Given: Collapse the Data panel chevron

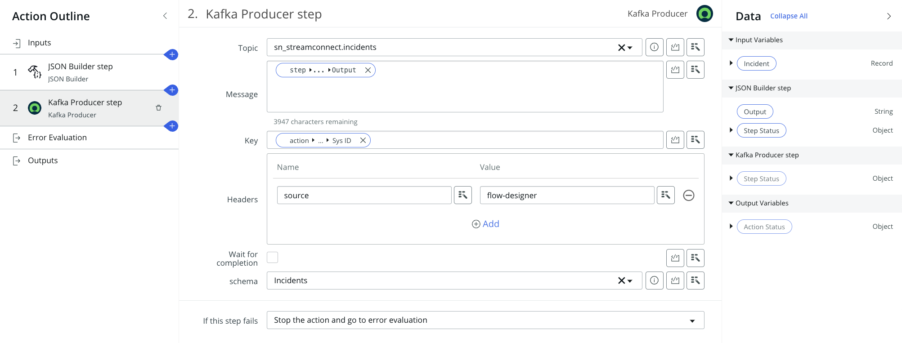Looking at the screenshot, I should 889,16.
